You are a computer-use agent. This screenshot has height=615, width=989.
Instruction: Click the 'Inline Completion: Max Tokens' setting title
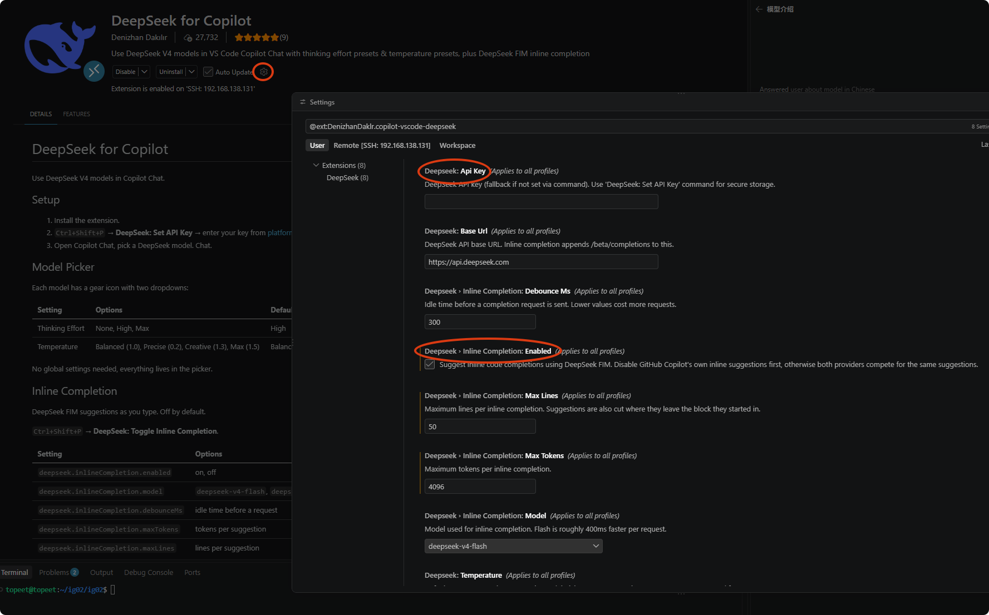click(494, 455)
